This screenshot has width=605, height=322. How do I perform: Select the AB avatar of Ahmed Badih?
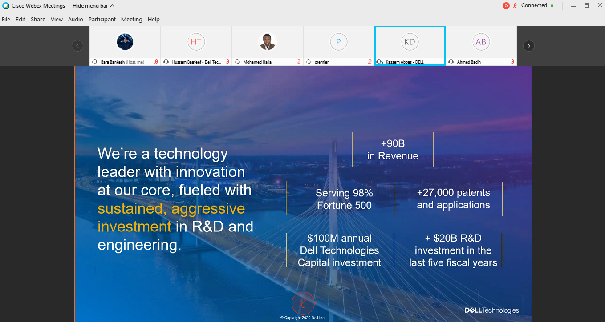pos(481,42)
